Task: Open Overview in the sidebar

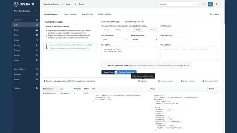Action: pyautogui.click(x=18, y=20)
